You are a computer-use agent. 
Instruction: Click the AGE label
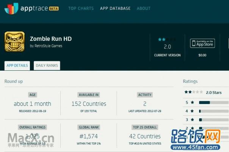pyautogui.click(x=33, y=95)
